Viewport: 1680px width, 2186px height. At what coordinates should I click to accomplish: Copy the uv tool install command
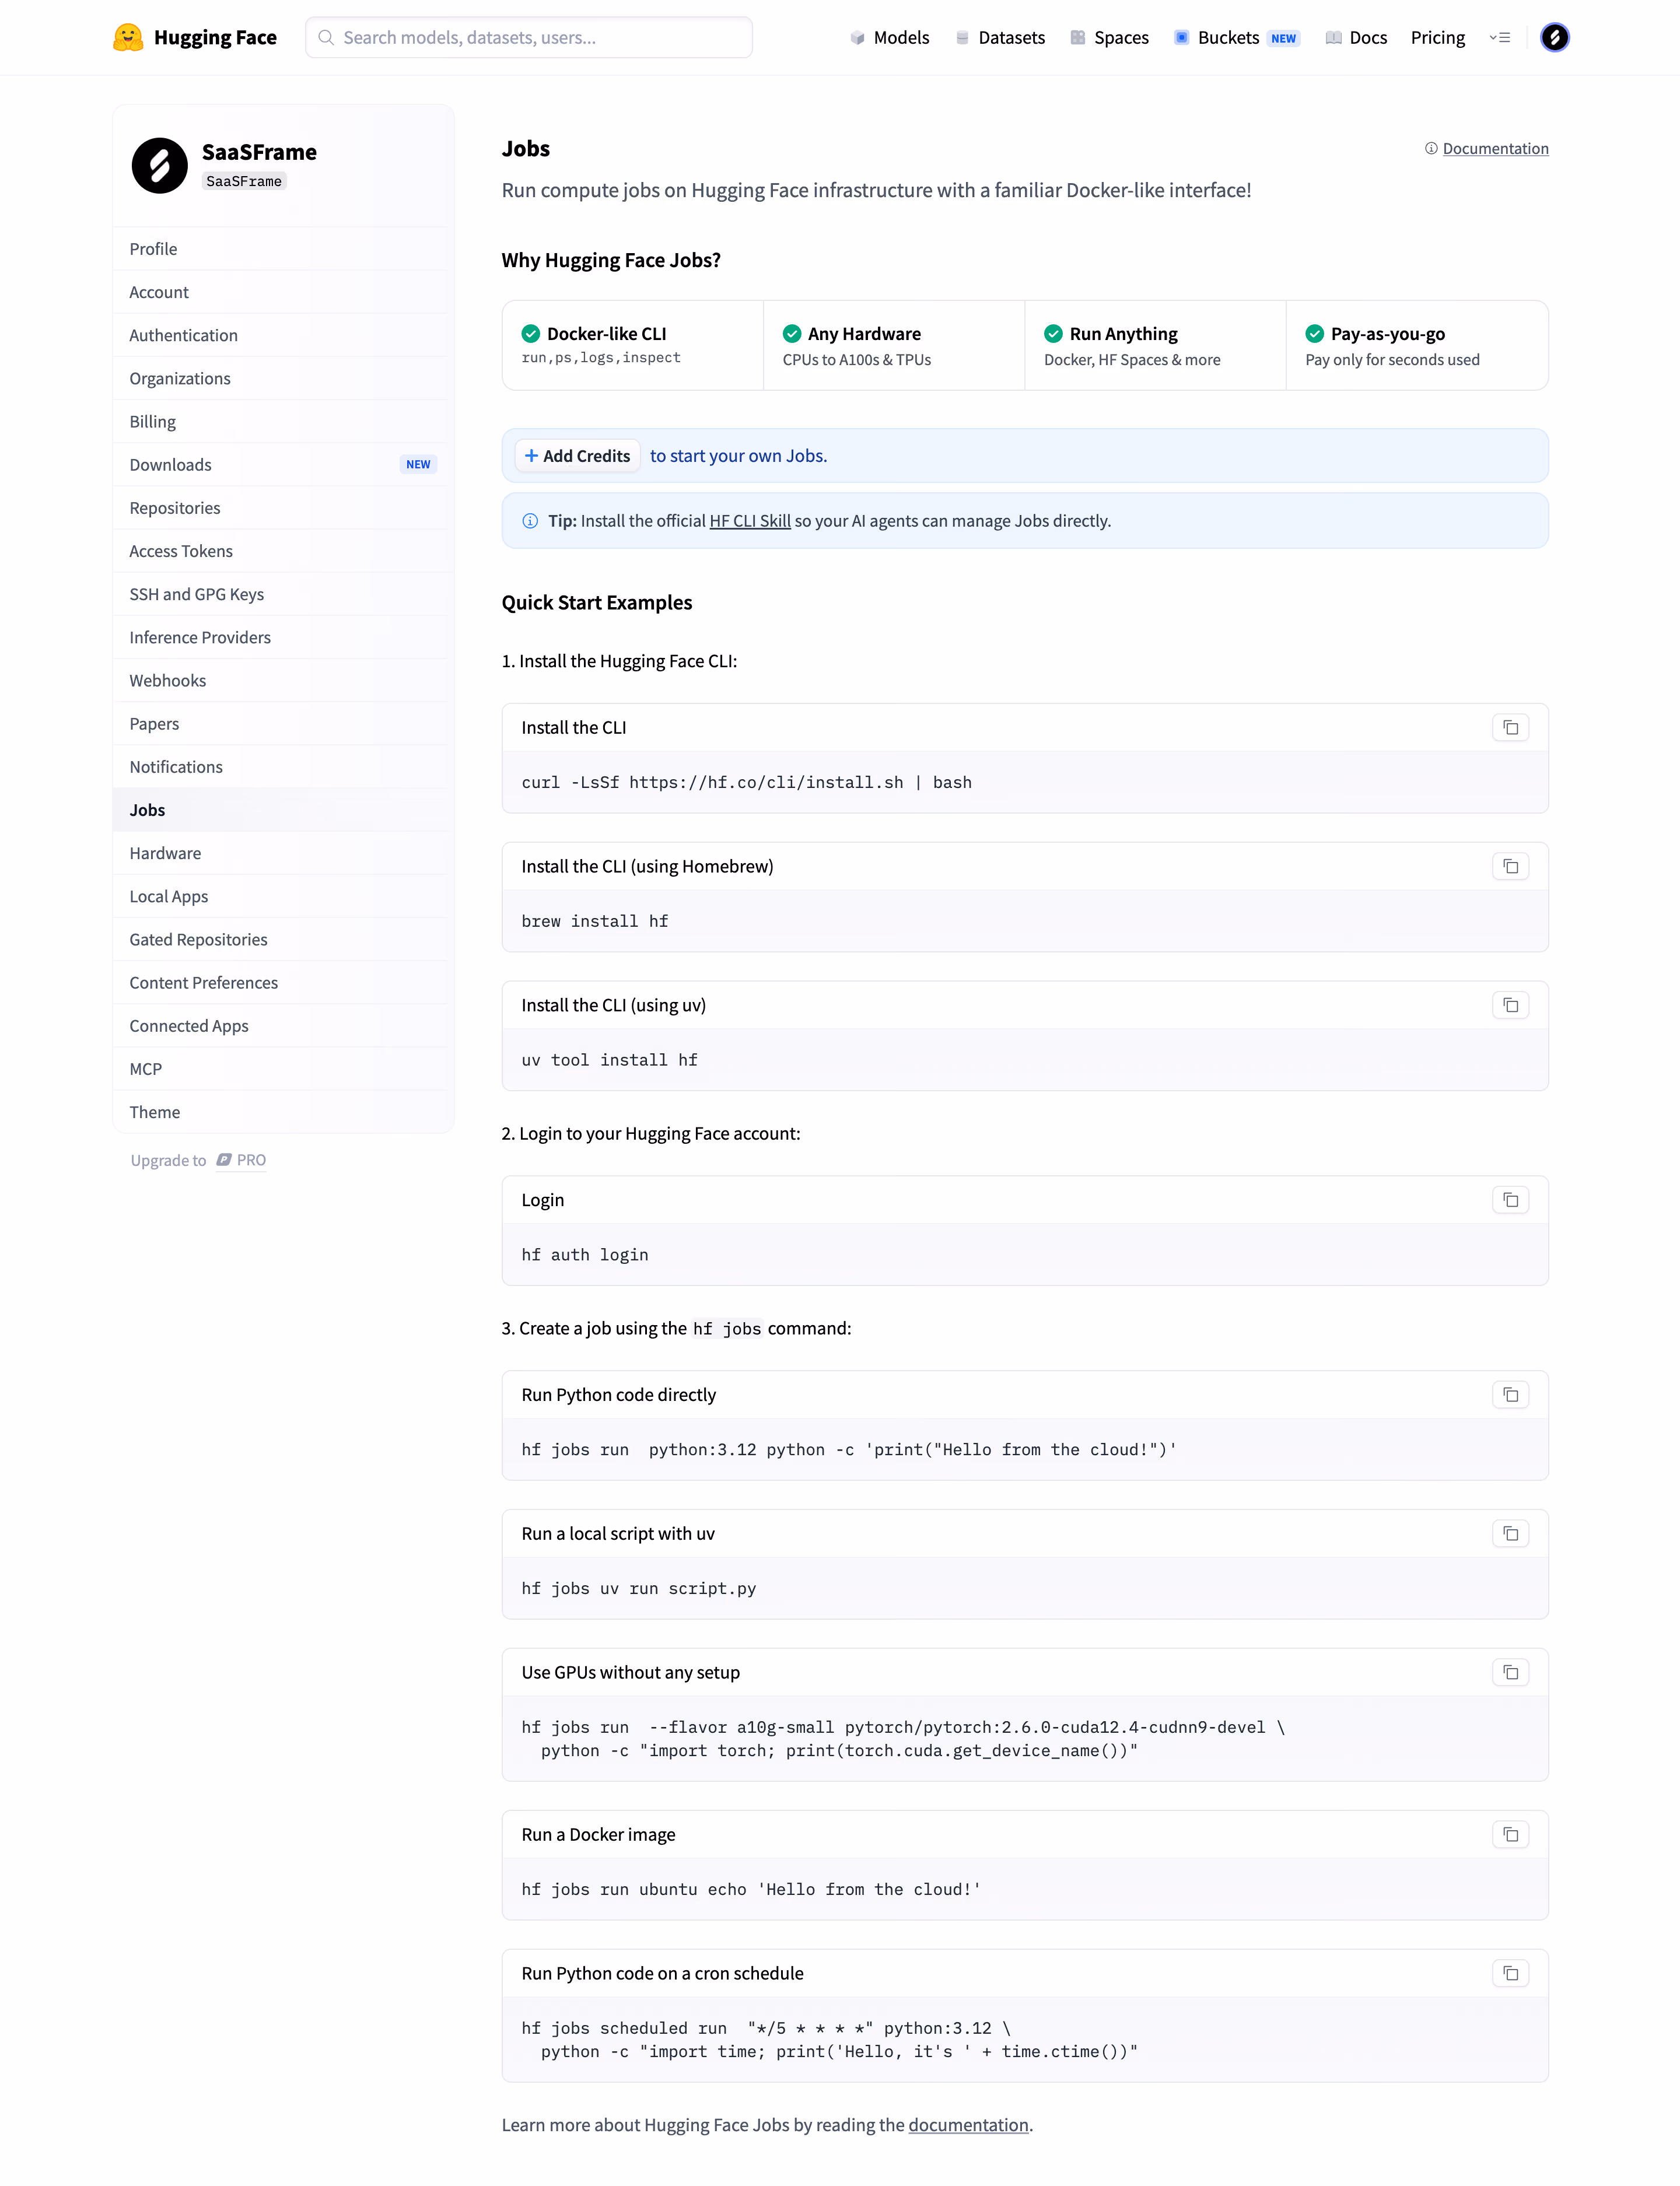coord(1510,1006)
